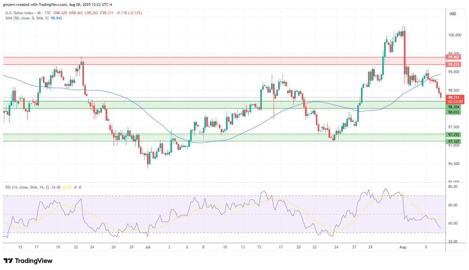Select the current price label 98.311 on axis
The height and width of the screenshot is (270, 469).
pyautogui.click(x=454, y=98)
